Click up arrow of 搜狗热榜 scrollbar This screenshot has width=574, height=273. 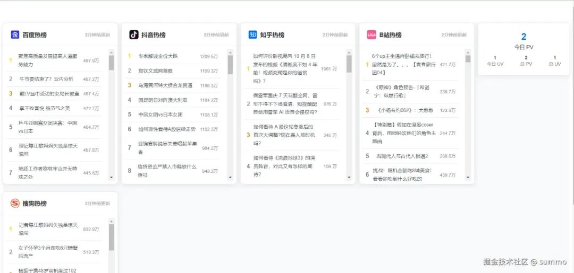(111, 221)
